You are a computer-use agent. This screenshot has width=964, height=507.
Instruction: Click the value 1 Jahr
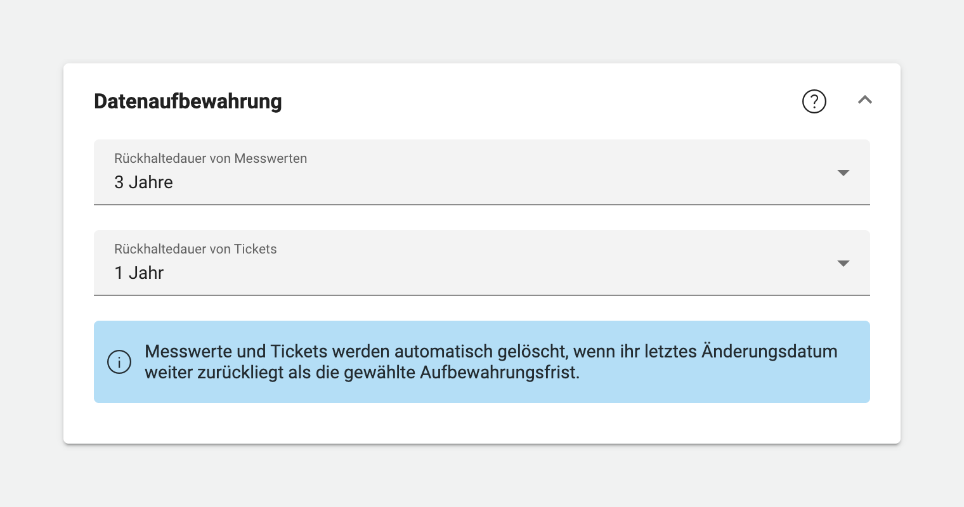[x=139, y=273]
